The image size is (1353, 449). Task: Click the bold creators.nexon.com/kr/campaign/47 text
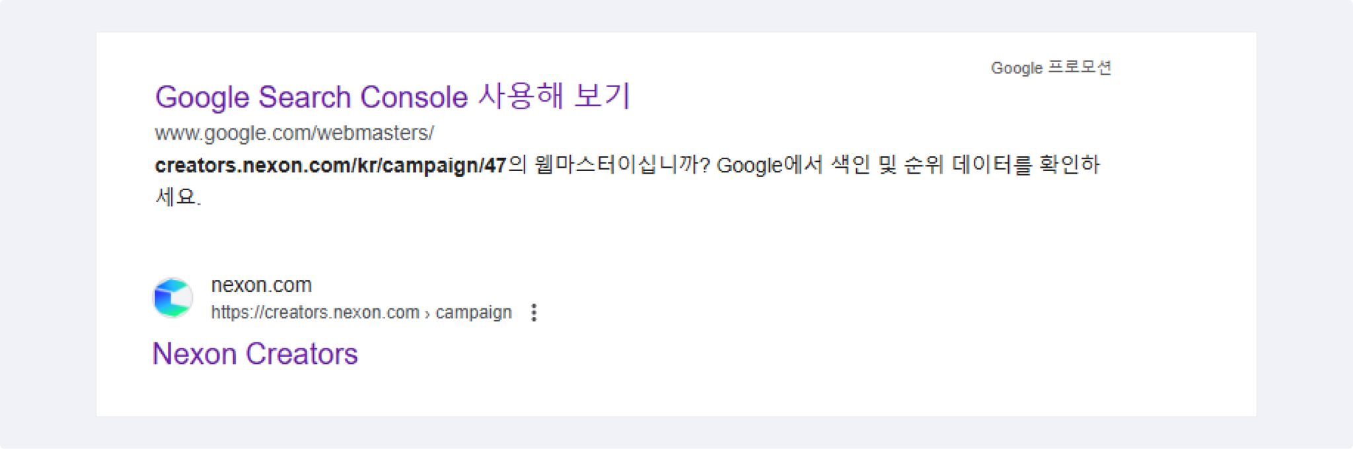click(x=330, y=165)
